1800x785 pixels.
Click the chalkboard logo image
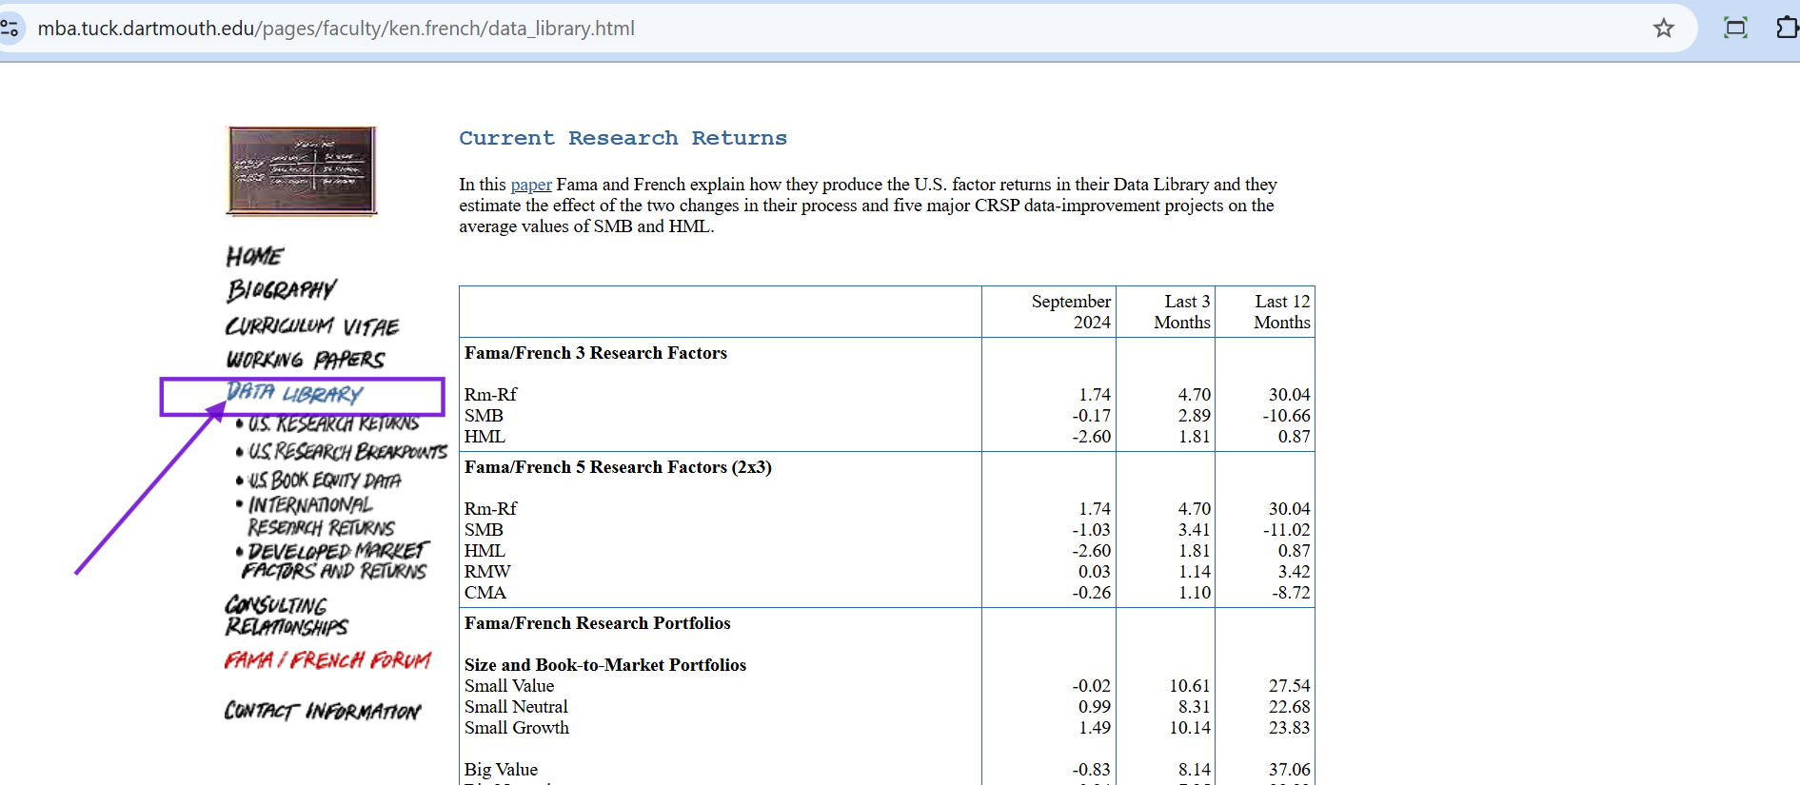pos(302,170)
